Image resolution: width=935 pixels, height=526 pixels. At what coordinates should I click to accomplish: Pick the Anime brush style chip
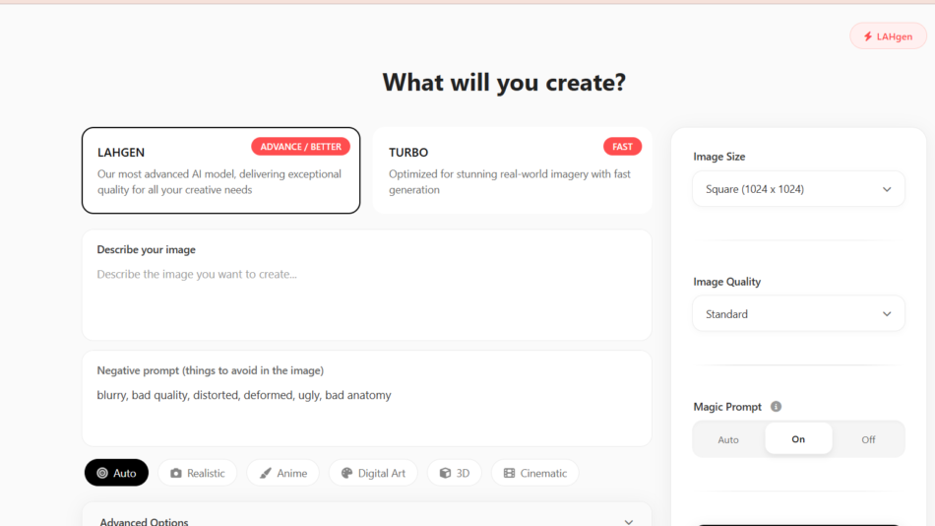click(282, 473)
